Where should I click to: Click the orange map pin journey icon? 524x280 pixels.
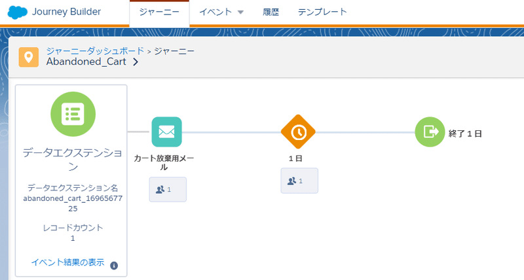[x=29, y=57]
